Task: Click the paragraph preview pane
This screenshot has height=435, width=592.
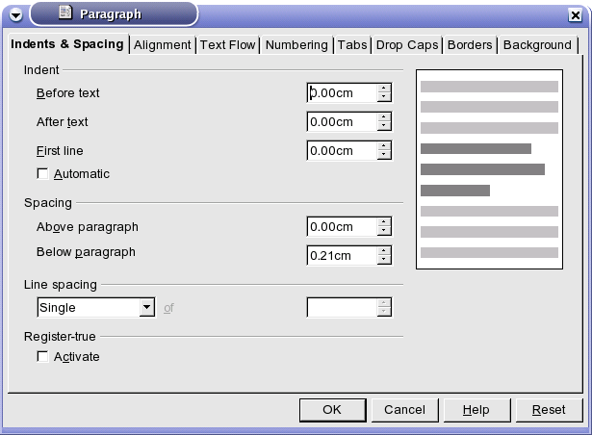Action: click(x=489, y=169)
